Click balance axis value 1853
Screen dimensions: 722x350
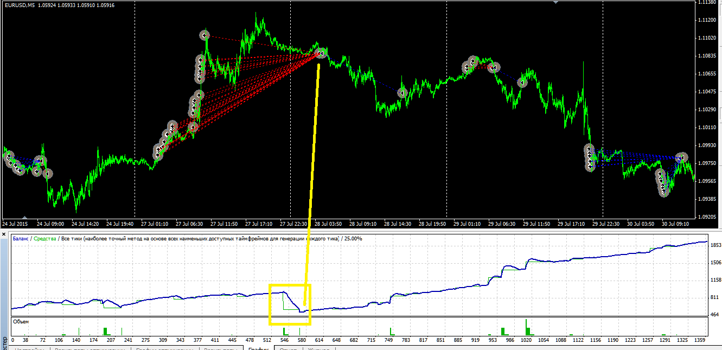tap(715, 245)
